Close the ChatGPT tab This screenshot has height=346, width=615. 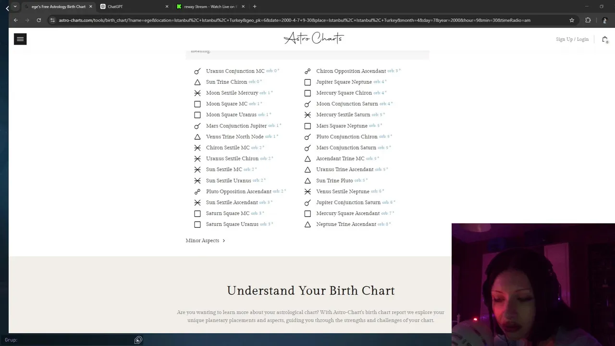(x=167, y=7)
